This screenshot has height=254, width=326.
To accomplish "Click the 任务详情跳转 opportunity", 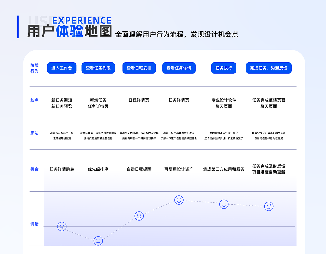I will [x=62, y=169].
